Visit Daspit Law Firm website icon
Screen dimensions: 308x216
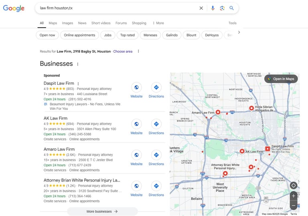coord(136,88)
